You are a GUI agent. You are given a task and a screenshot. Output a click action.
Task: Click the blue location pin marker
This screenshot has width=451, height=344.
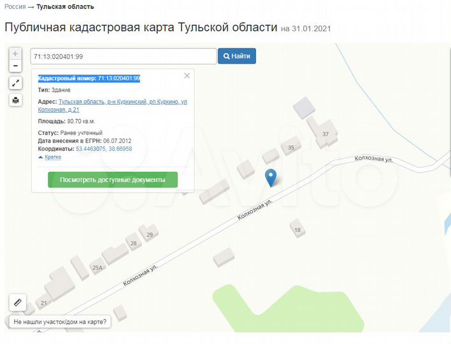click(x=271, y=178)
